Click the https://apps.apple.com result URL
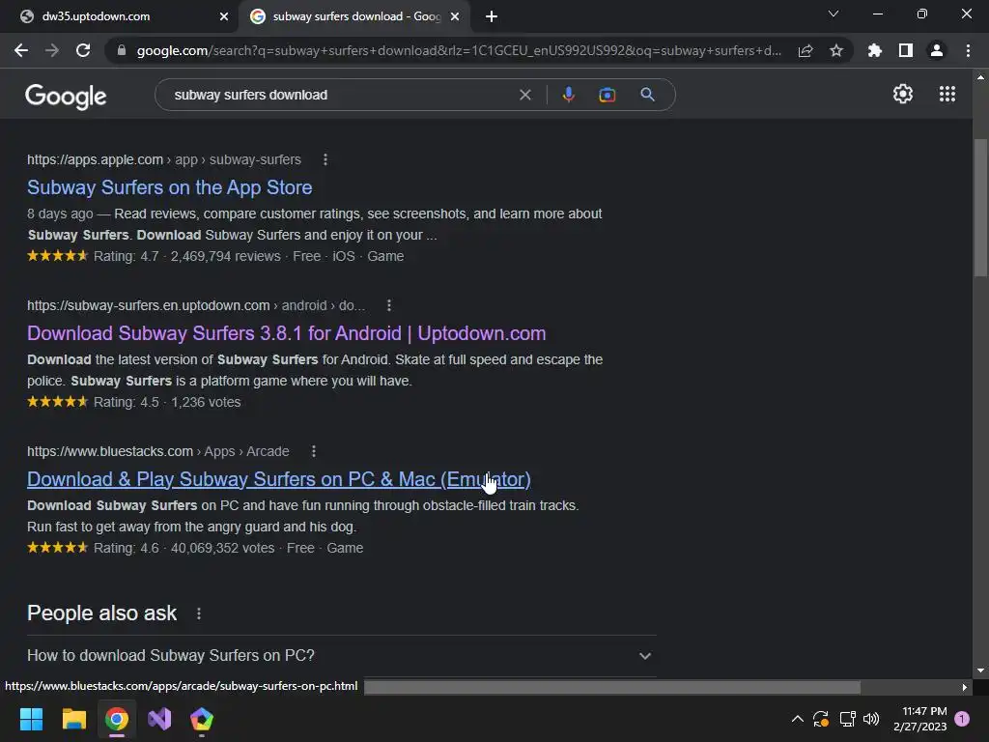Screen dimensions: 989x742 coord(164,159)
